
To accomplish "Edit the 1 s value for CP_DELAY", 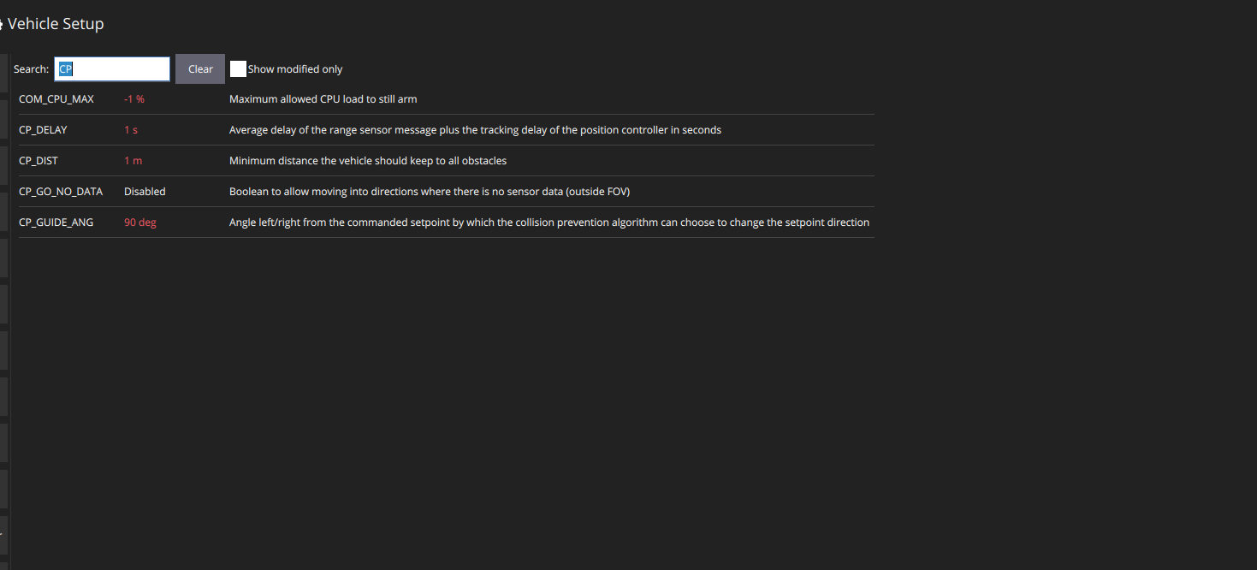I will [131, 130].
